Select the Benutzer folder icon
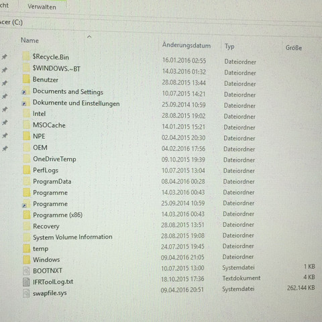Image resolution: width=322 pixels, height=322 pixels. click(x=26, y=79)
